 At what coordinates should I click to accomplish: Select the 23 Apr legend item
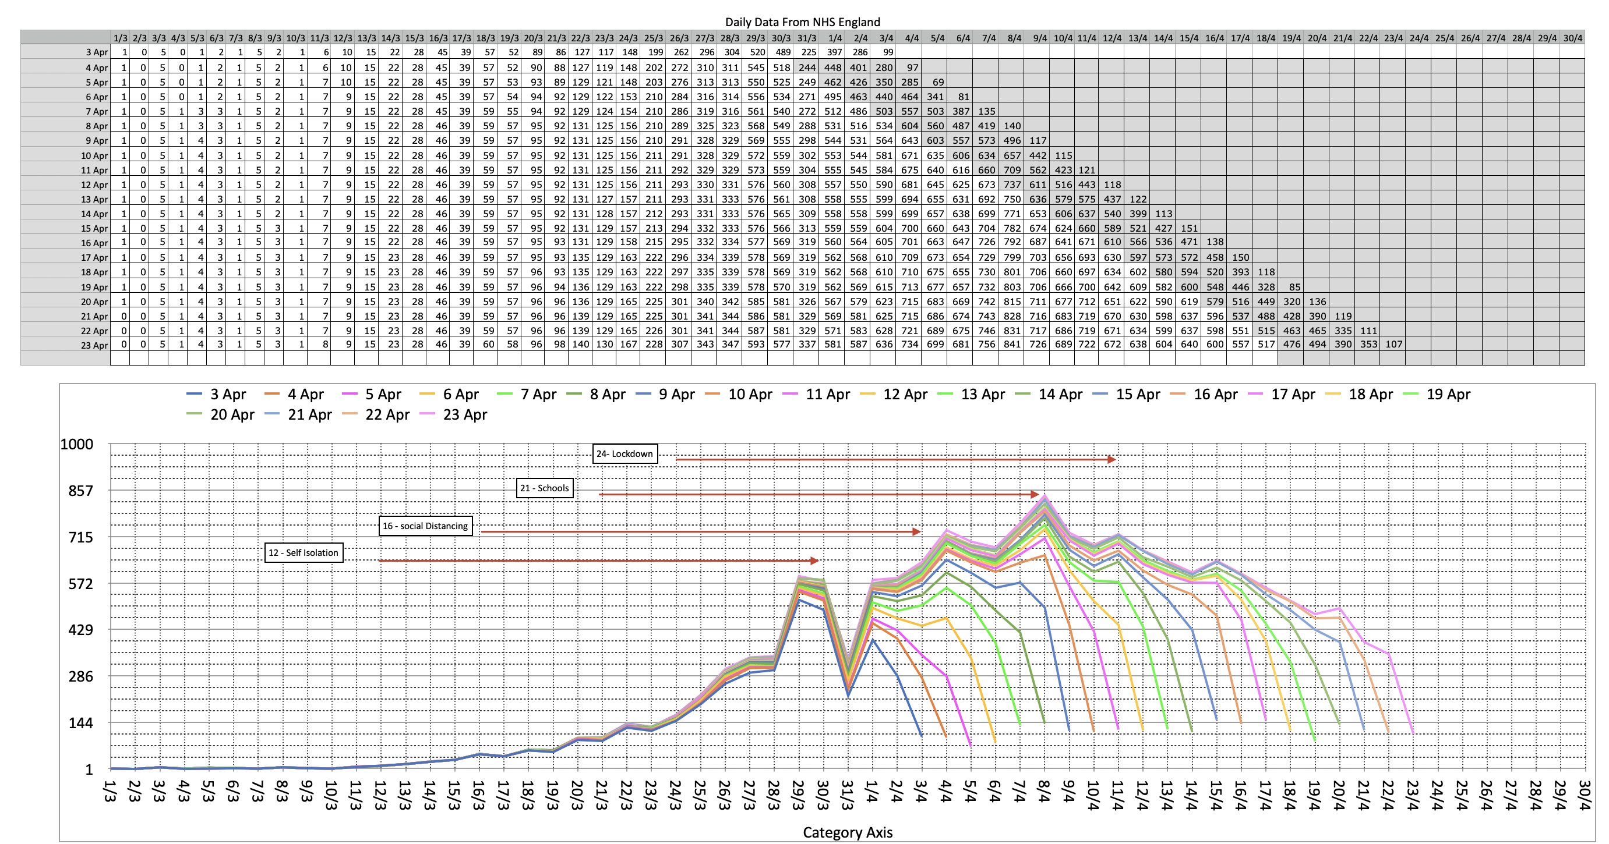(464, 415)
